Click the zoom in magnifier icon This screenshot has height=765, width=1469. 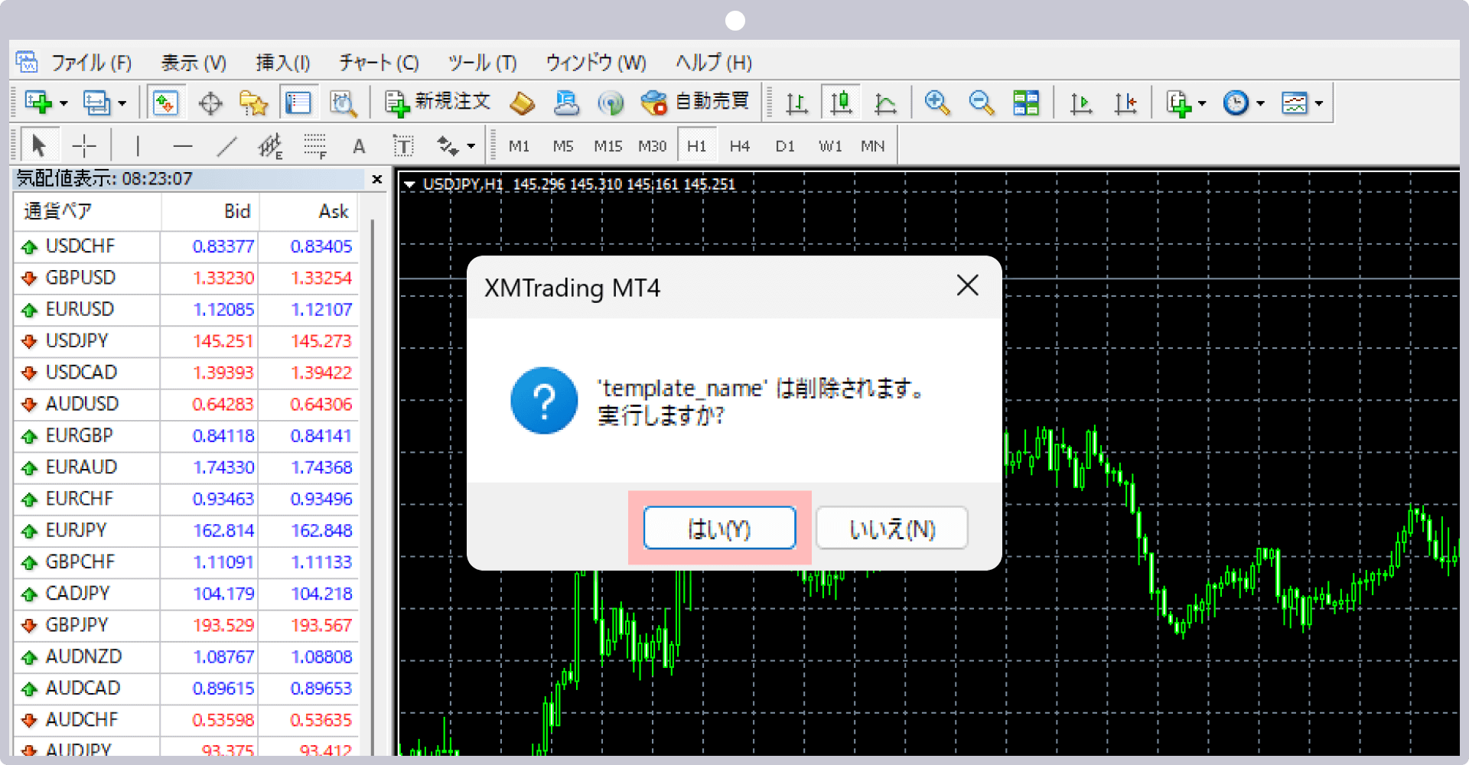(936, 103)
